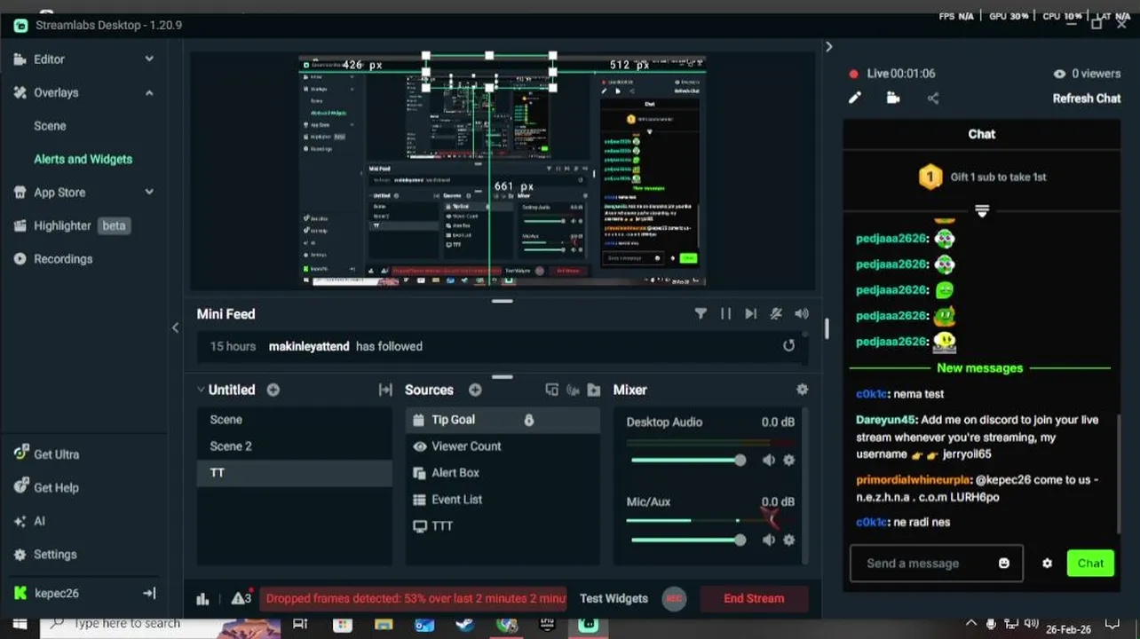Select Scene 2 in scene list

(294, 446)
